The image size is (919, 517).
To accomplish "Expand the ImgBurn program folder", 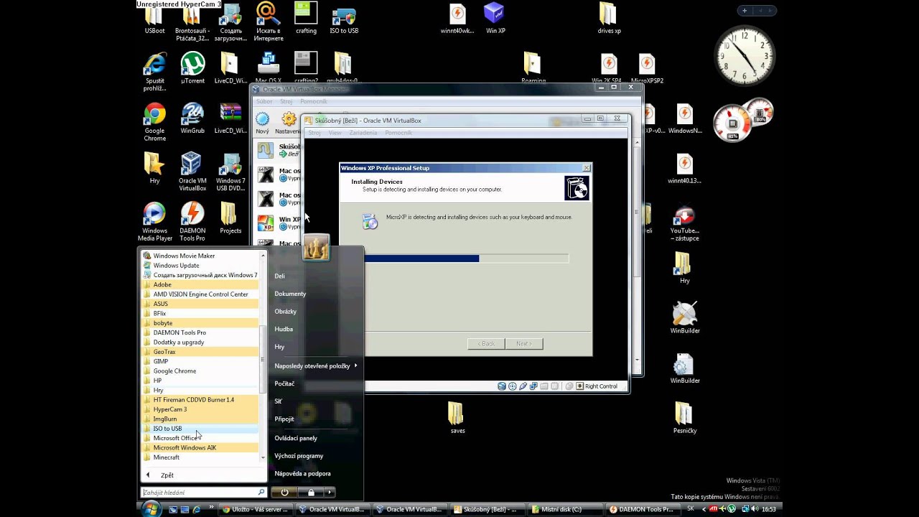I will [x=200, y=419].
